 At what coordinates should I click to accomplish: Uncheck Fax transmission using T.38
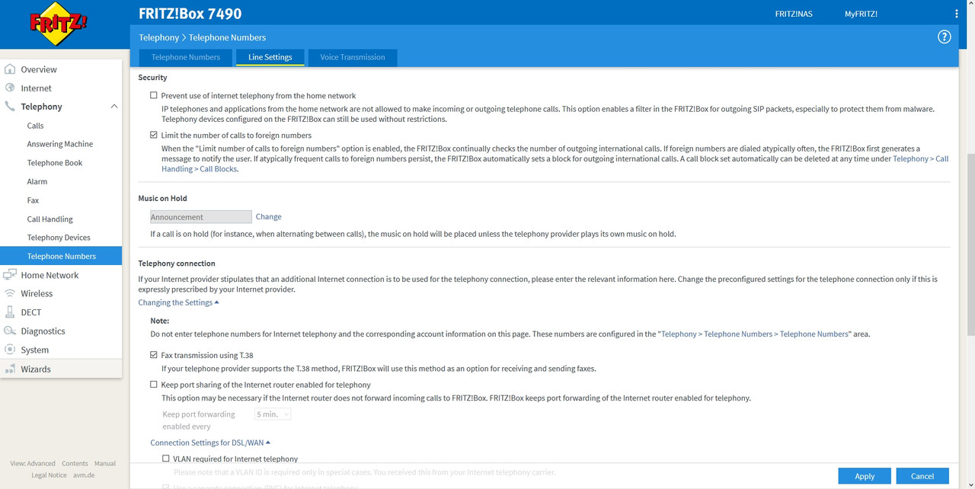[154, 355]
